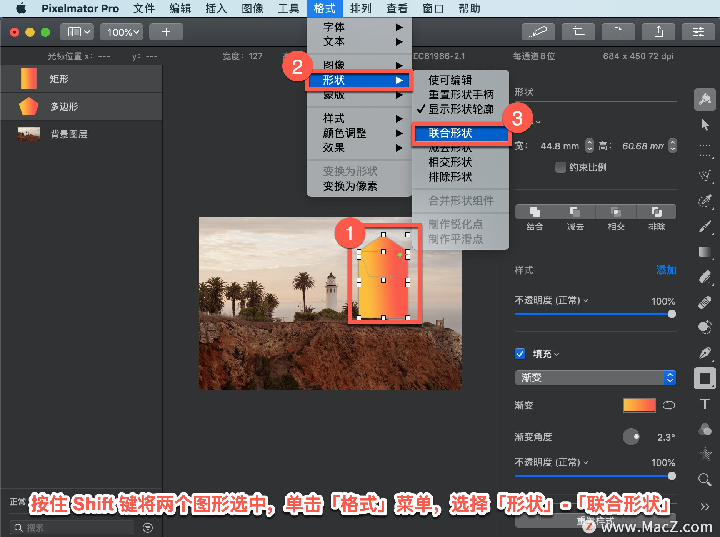The height and width of the screenshot is (537, 720).
Task: Enable the constrain proportions checkbox
Action: point(561,167)
